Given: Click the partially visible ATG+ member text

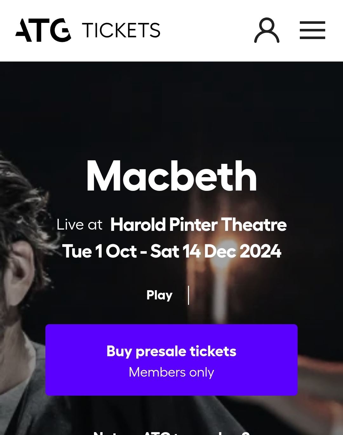Looking at the screenshot, I should pyautogui.click(x=171, y=432).
